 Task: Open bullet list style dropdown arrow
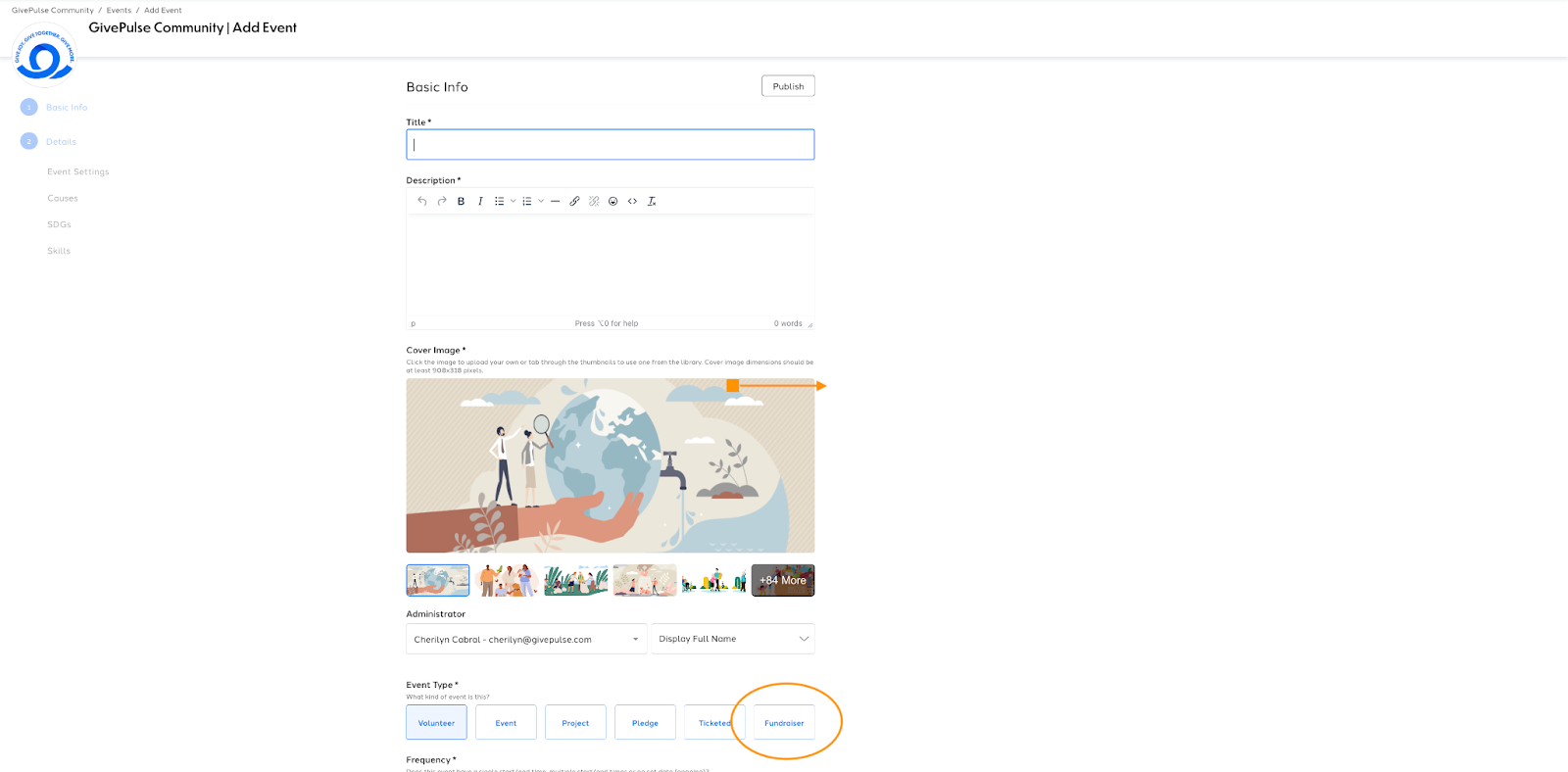coord(513,201)
